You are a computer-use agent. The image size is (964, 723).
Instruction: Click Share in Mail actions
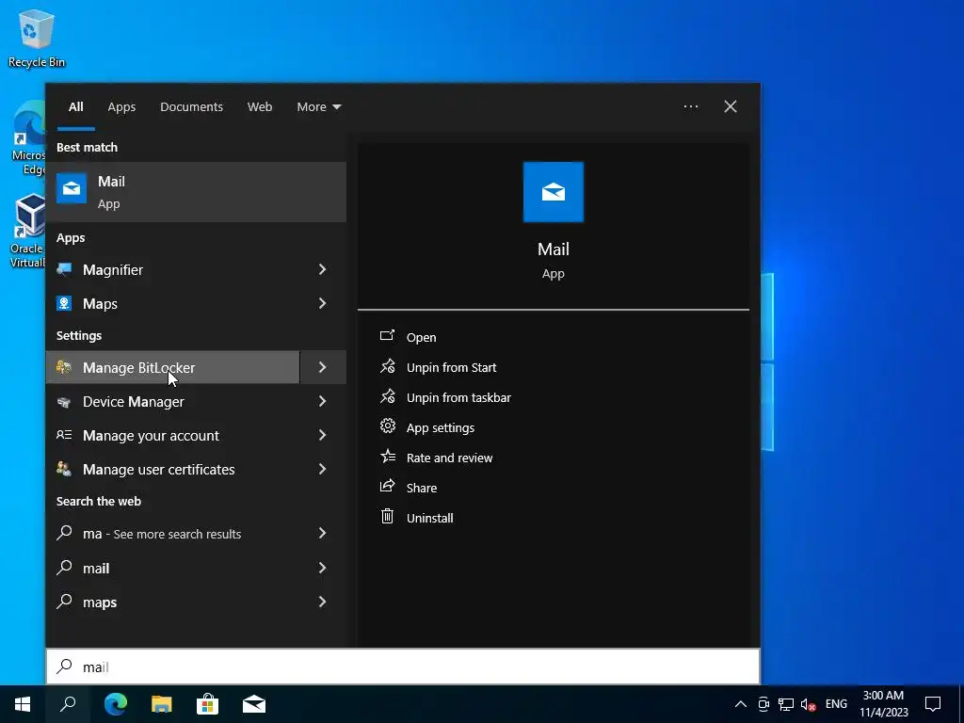[422, 488]
